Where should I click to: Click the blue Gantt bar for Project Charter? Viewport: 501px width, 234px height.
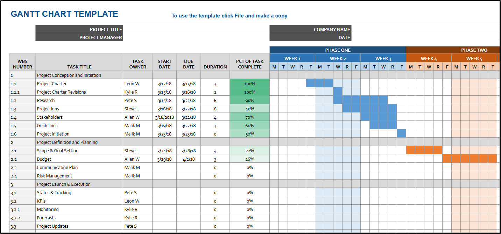point(319,83)
